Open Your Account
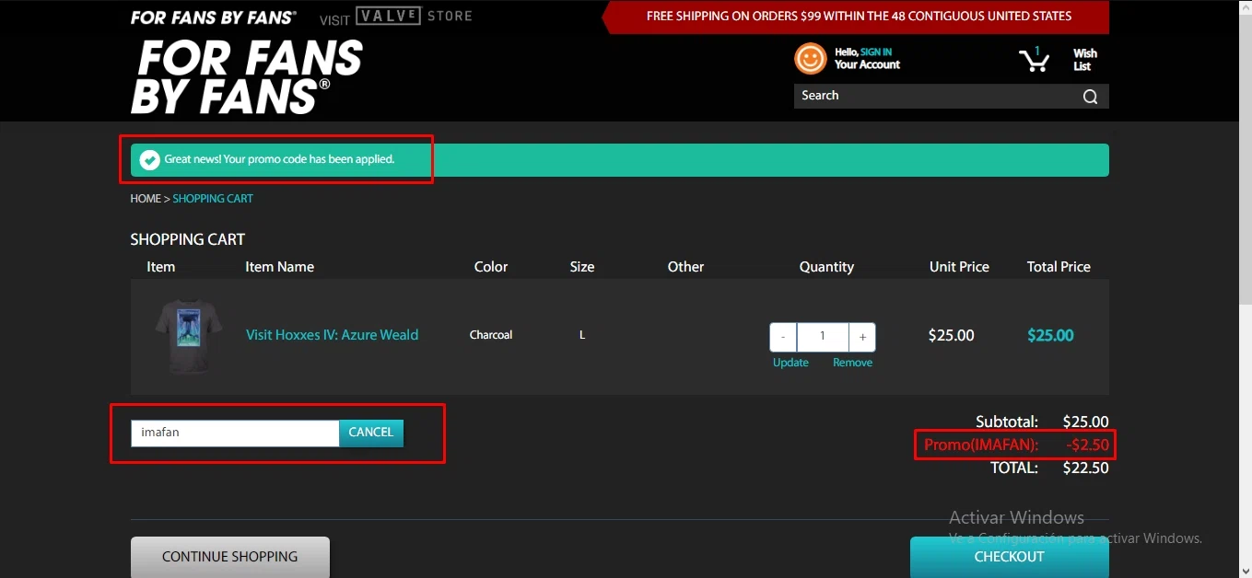 868,64
